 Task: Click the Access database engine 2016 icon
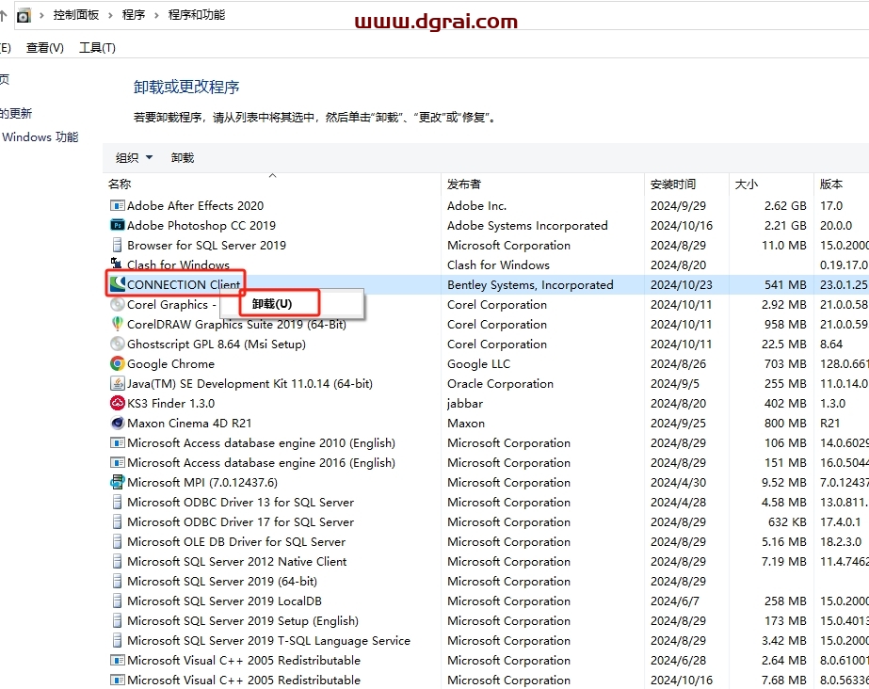pos(117,462)
